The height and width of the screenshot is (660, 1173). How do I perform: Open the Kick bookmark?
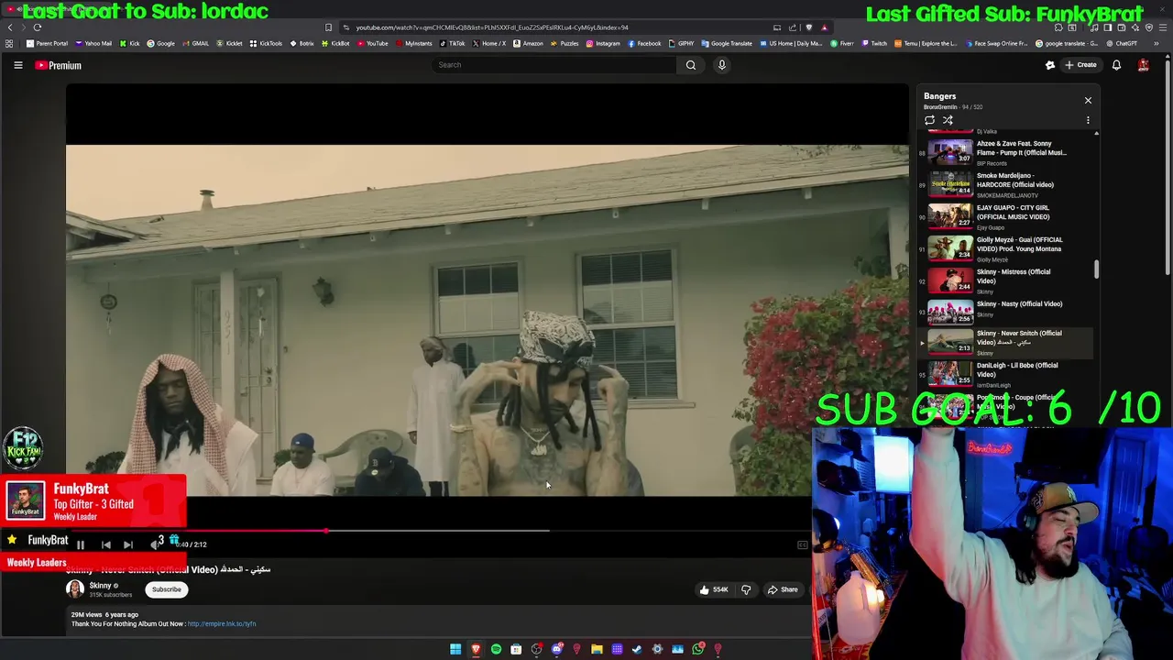pyautogui.click(x=130, y=43)
